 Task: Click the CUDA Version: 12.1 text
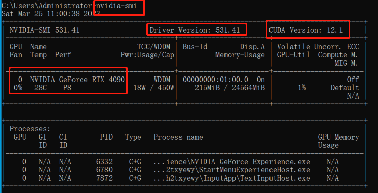[x=305, y=30]
